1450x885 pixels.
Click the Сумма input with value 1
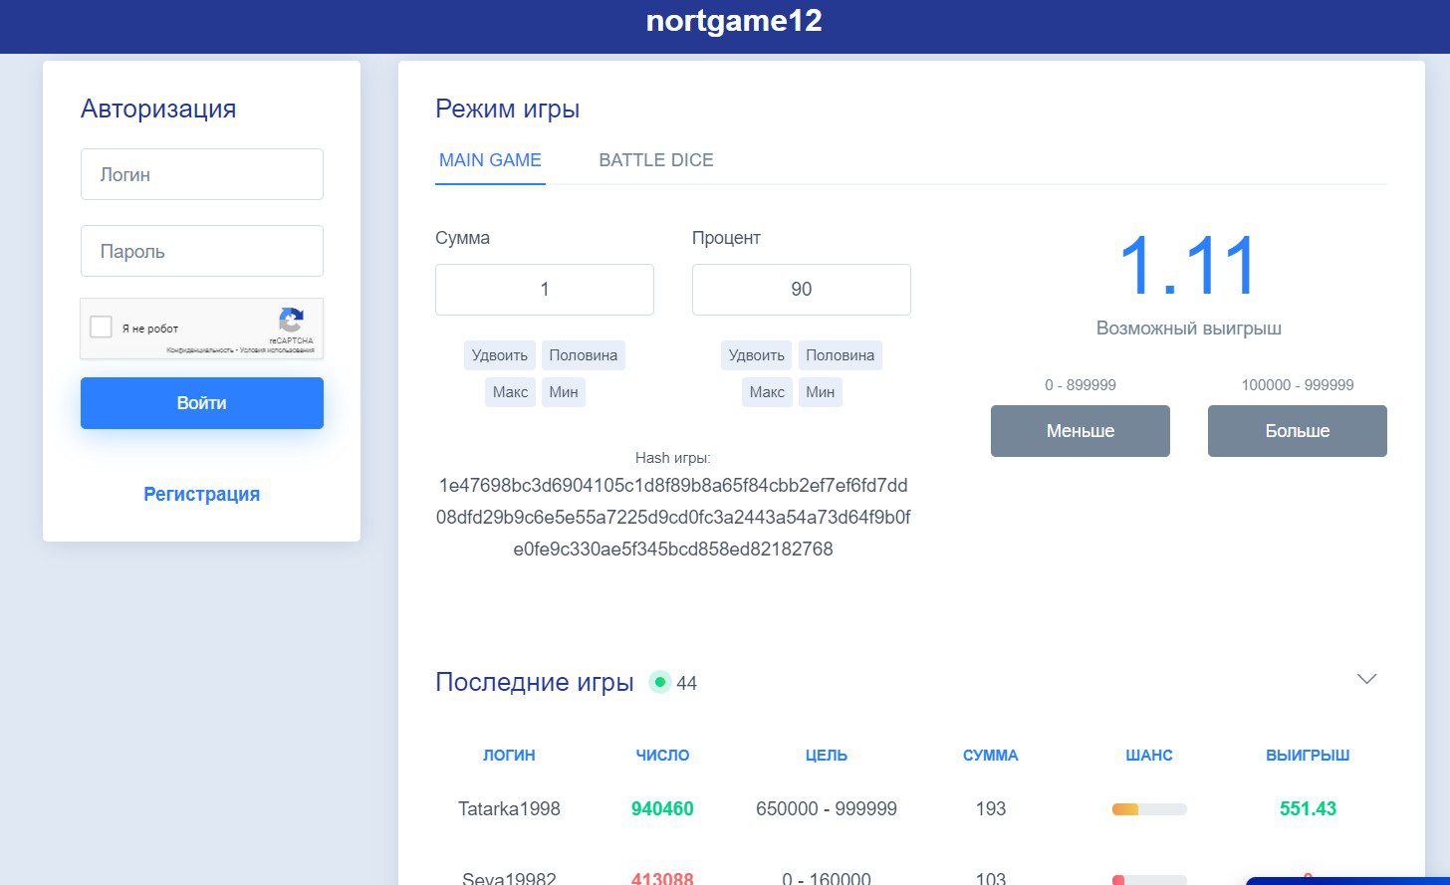(x=545, y=290)
